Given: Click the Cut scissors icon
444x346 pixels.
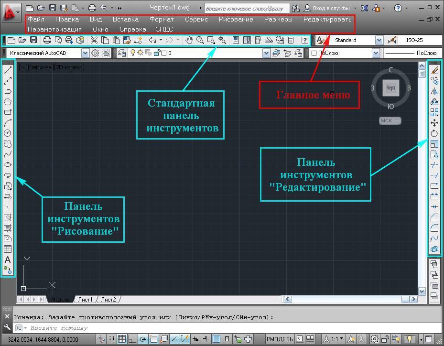Looking at the screenshot, I should tap(94, 40).
